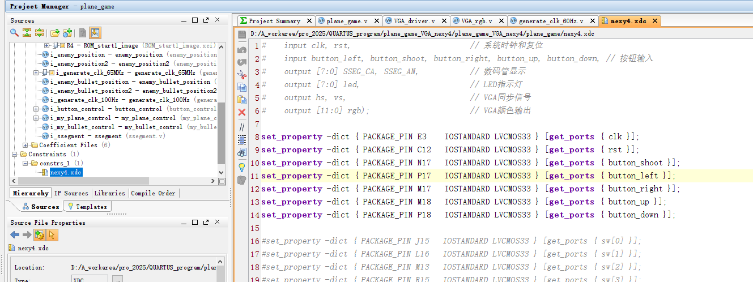Screen dimensions: 753x282
Task: Expand the i_my_plane_control node
Action: [36, 118]
